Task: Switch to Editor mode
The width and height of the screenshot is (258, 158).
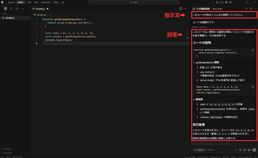Action: [x=20, y=2]
